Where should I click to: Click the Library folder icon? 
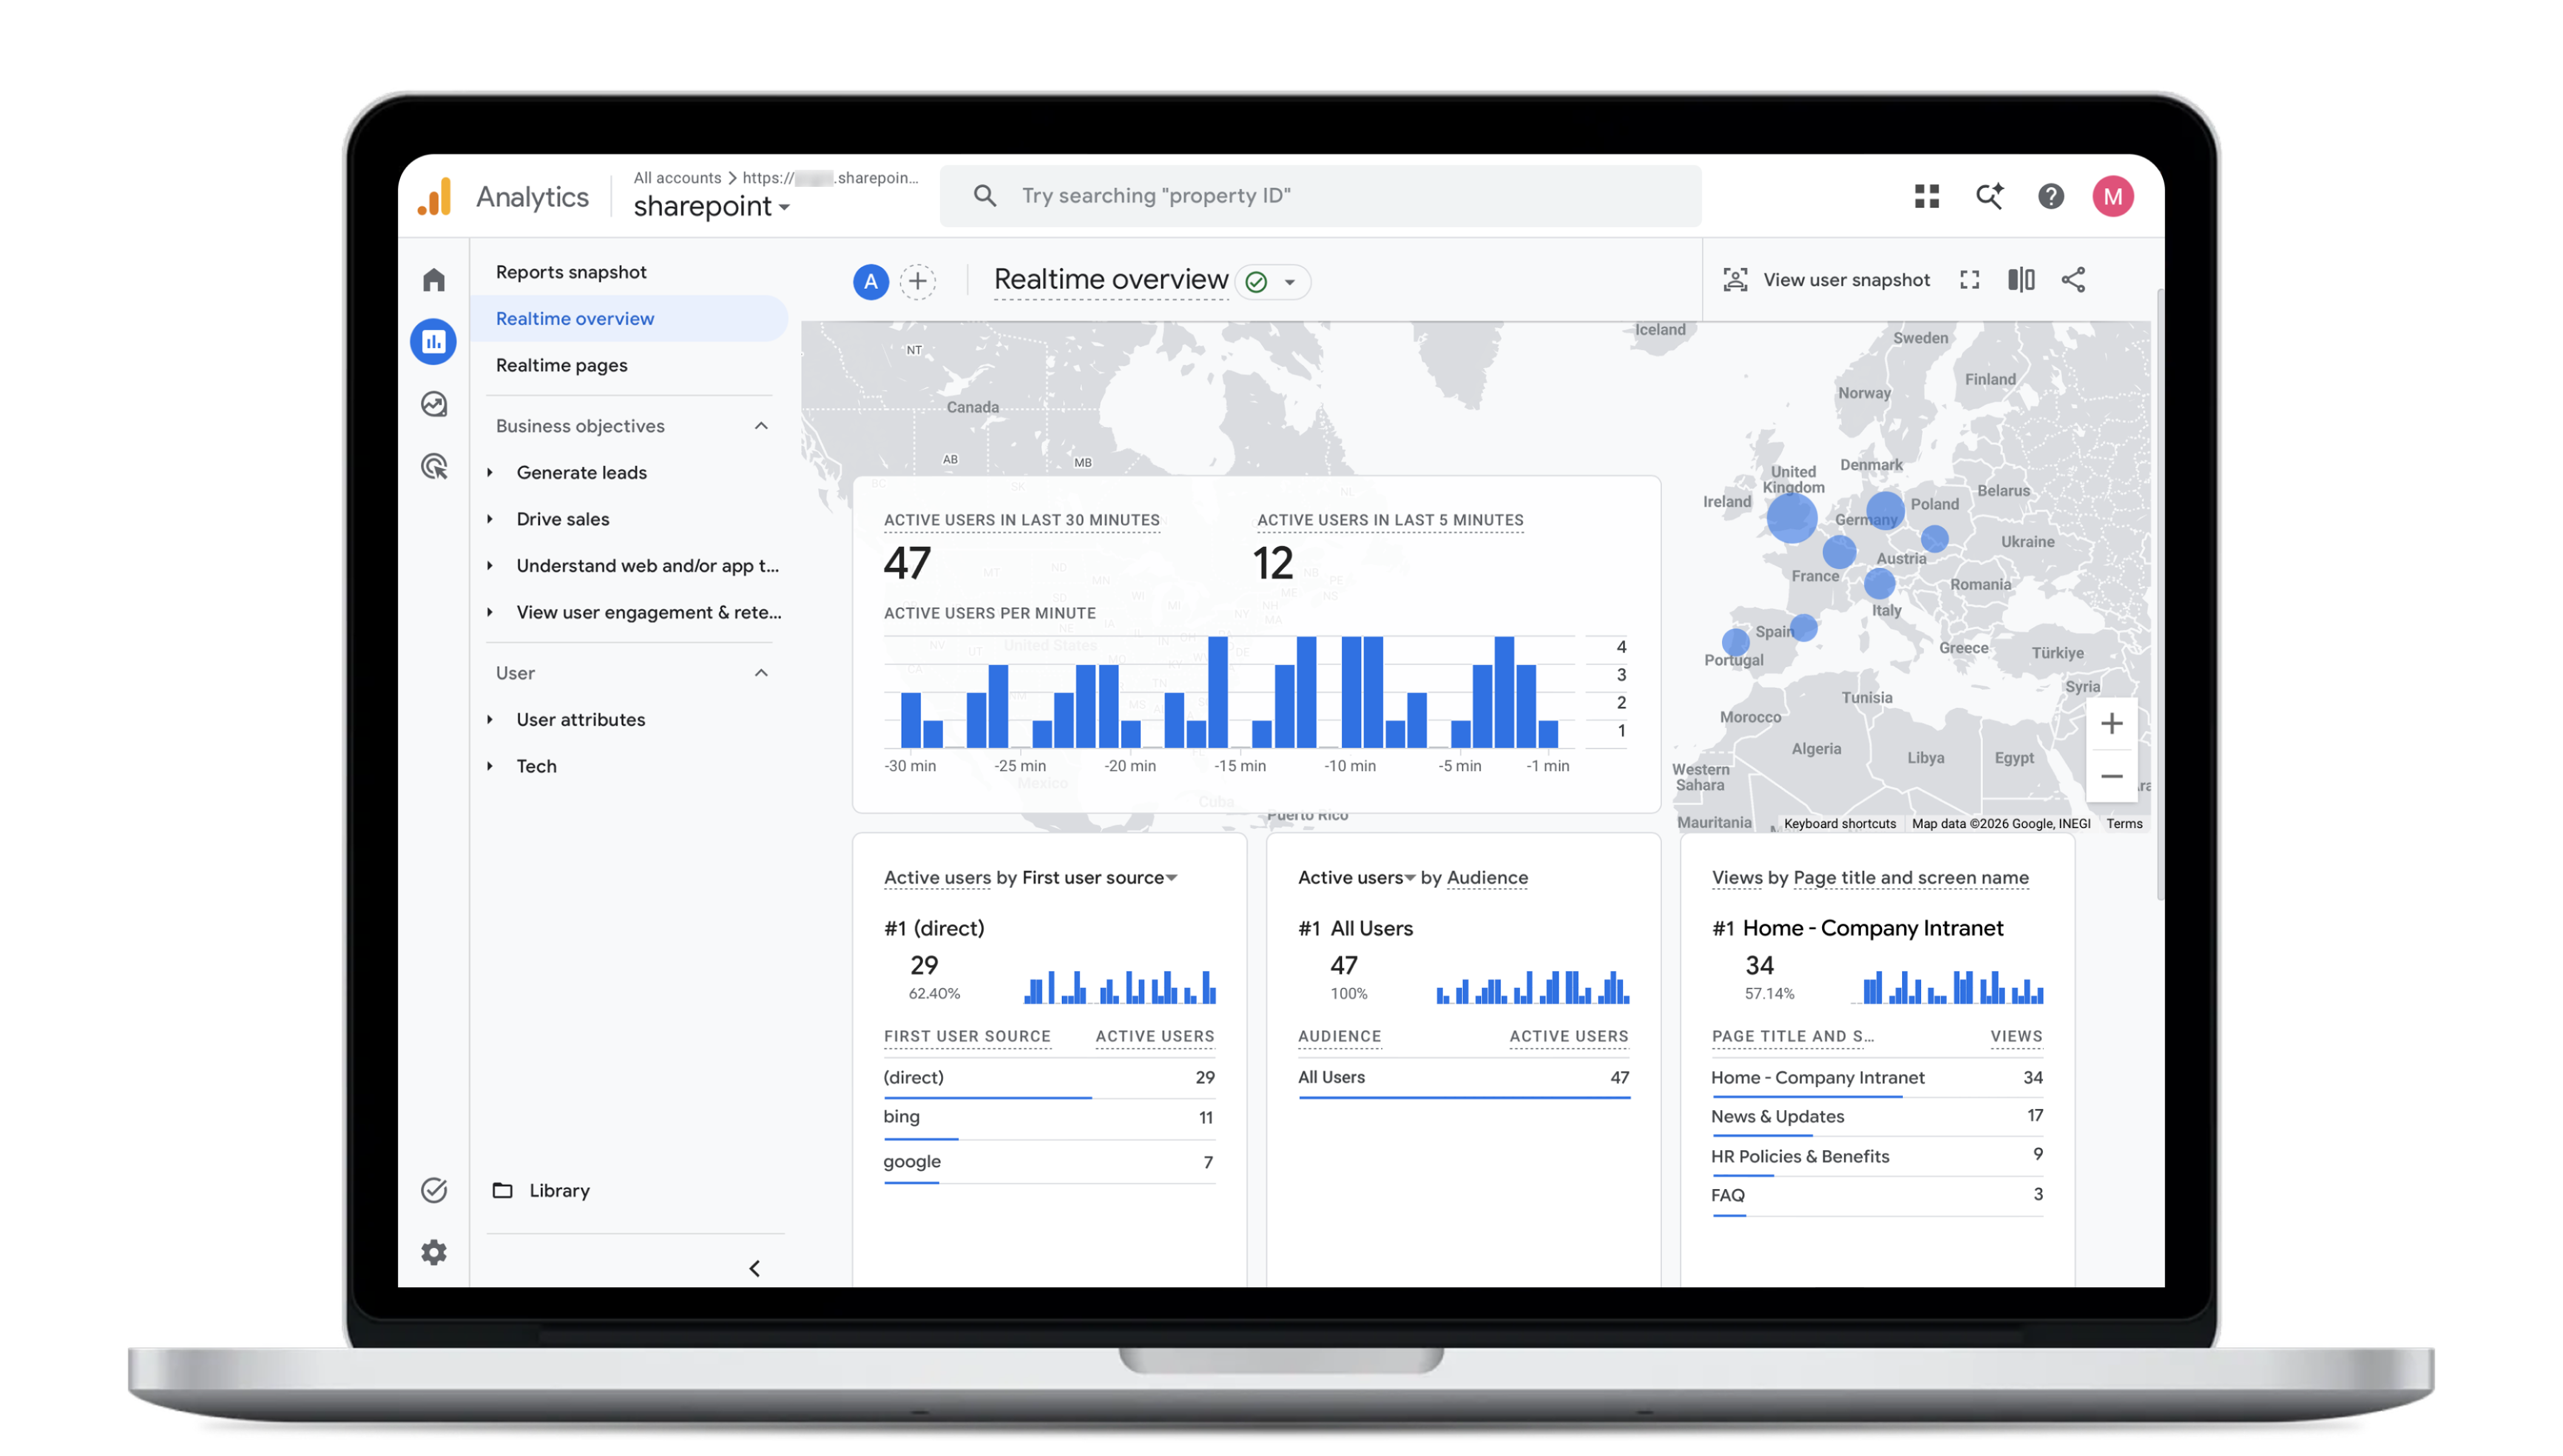pyautogui.click(x=502, y=1190)
